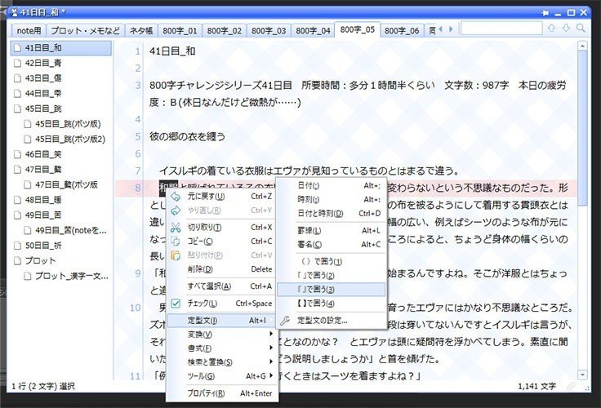The width and height of the screenshot is (601, 408).
Task: Click the editor vertical scrollbar thumb
Action: 582,128
